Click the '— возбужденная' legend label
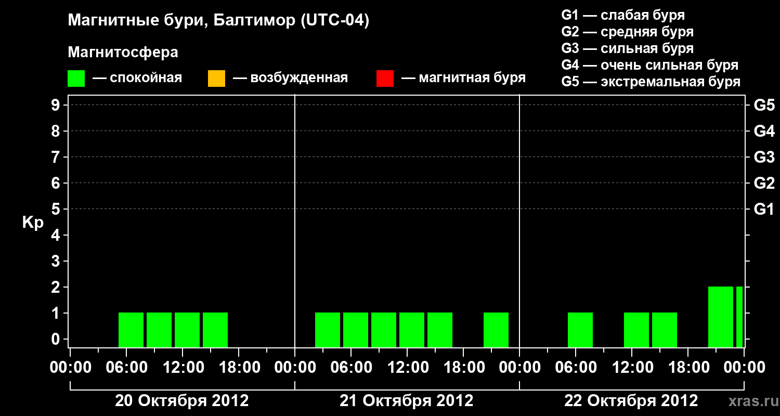 (x=290, y=78)
